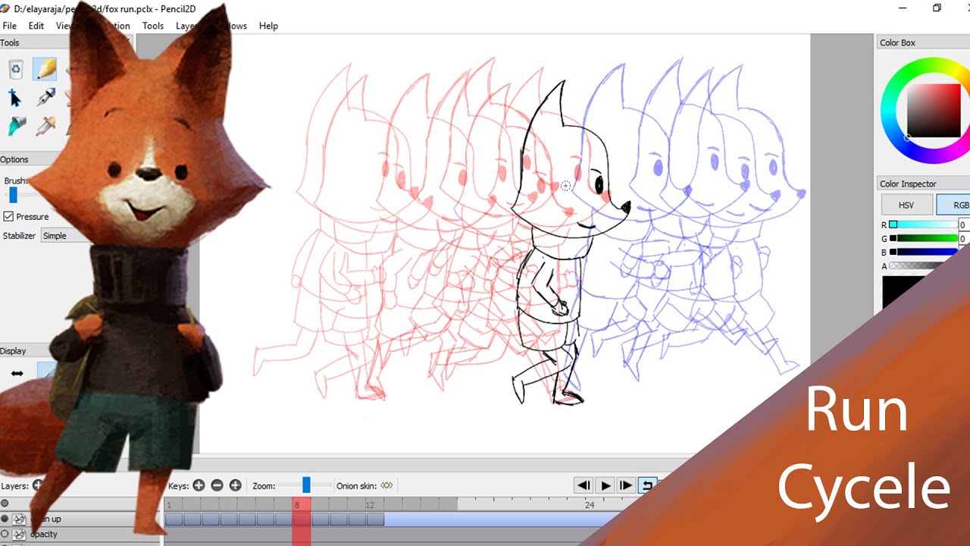Click the opacity layer bitmap icon
Viewport: 970px width, 546px height.
coord(19,534)
